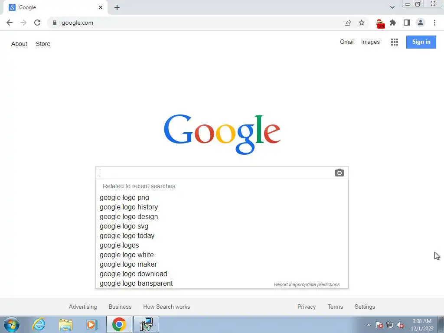Pick google logo maker suggestion
The image size is (444, 333).
click(x=222, y=264)
